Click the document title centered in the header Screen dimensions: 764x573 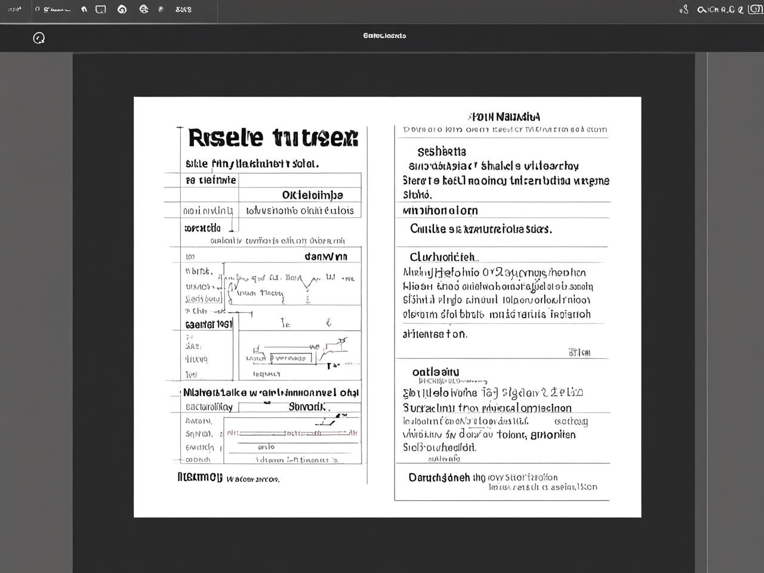click(384, 36)
